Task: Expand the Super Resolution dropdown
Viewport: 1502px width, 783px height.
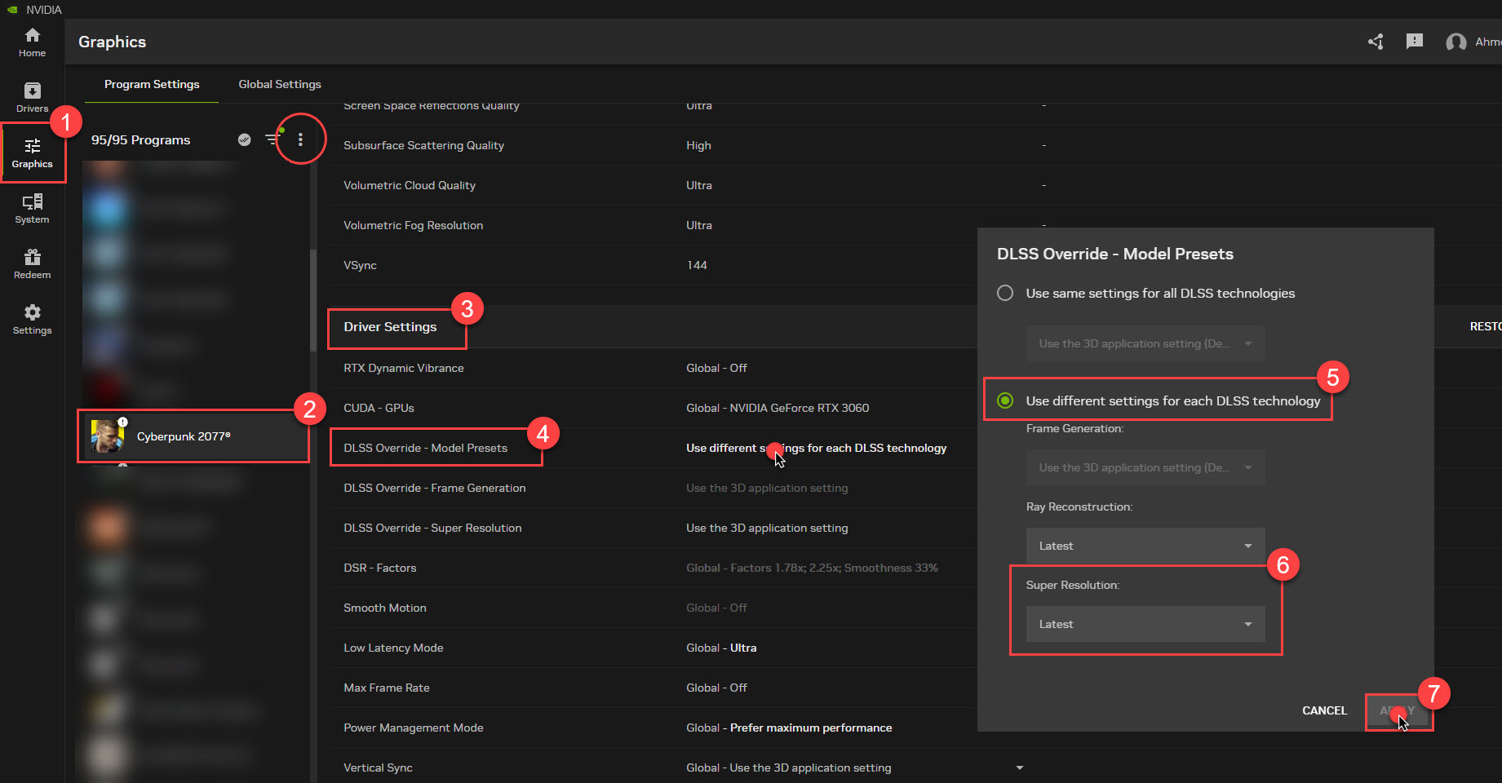Action: (x=1145, y=624)
